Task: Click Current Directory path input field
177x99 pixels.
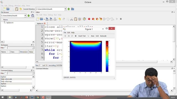Action: click(50, 9)
